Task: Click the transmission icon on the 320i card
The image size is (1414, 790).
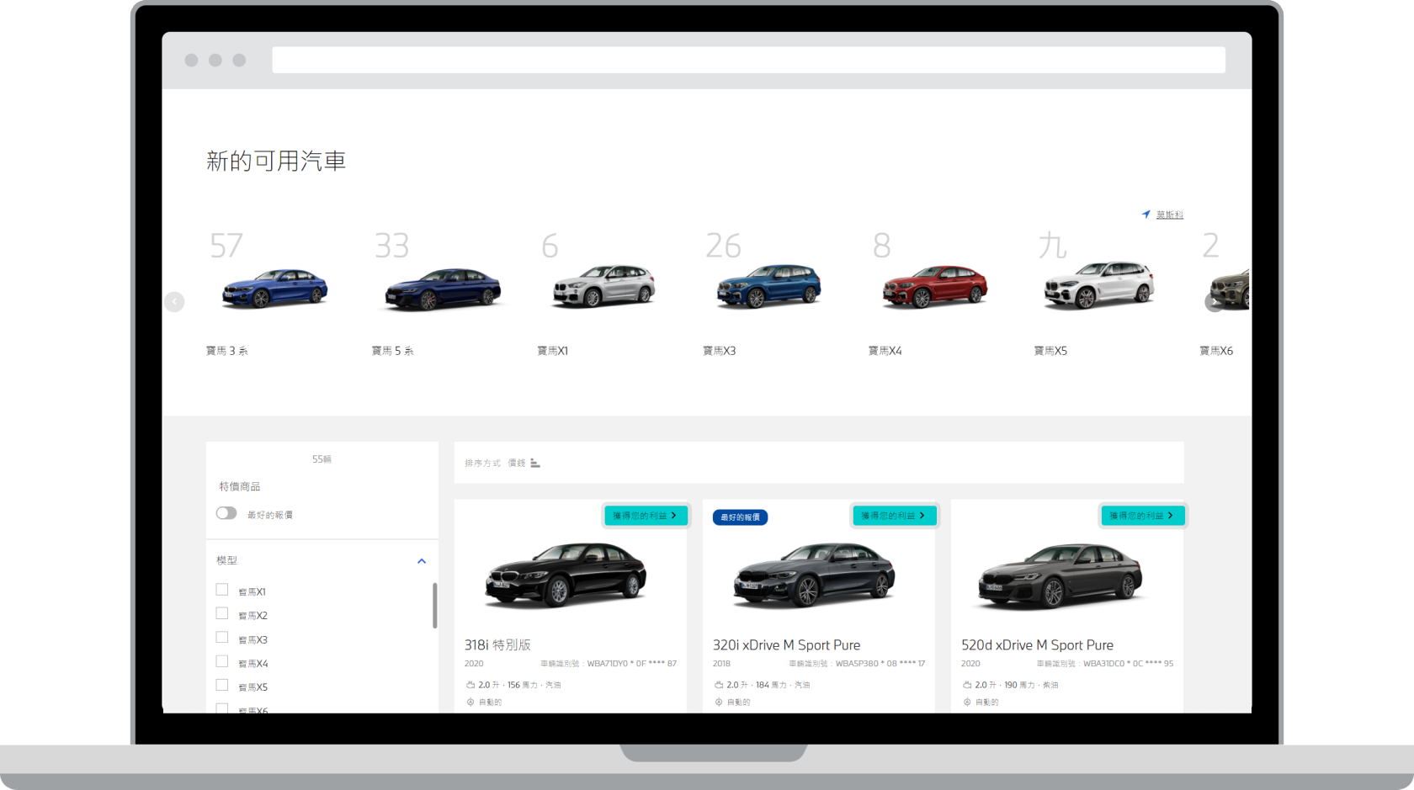Action: pos(719,702)
